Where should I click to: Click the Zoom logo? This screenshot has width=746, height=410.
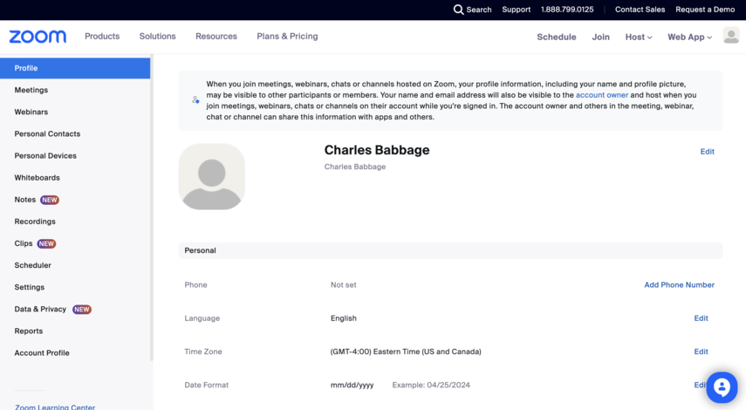coord(38,37)
